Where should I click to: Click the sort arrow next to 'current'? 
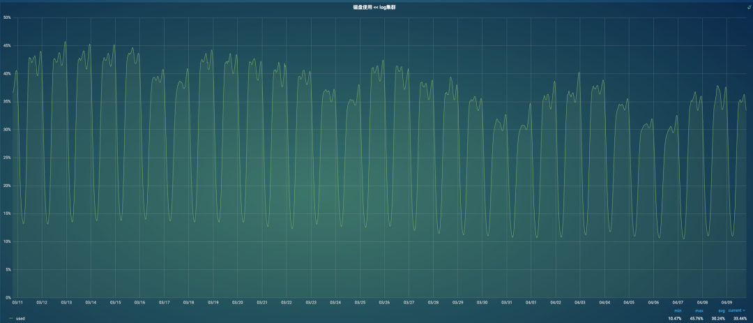coord(745,310)
